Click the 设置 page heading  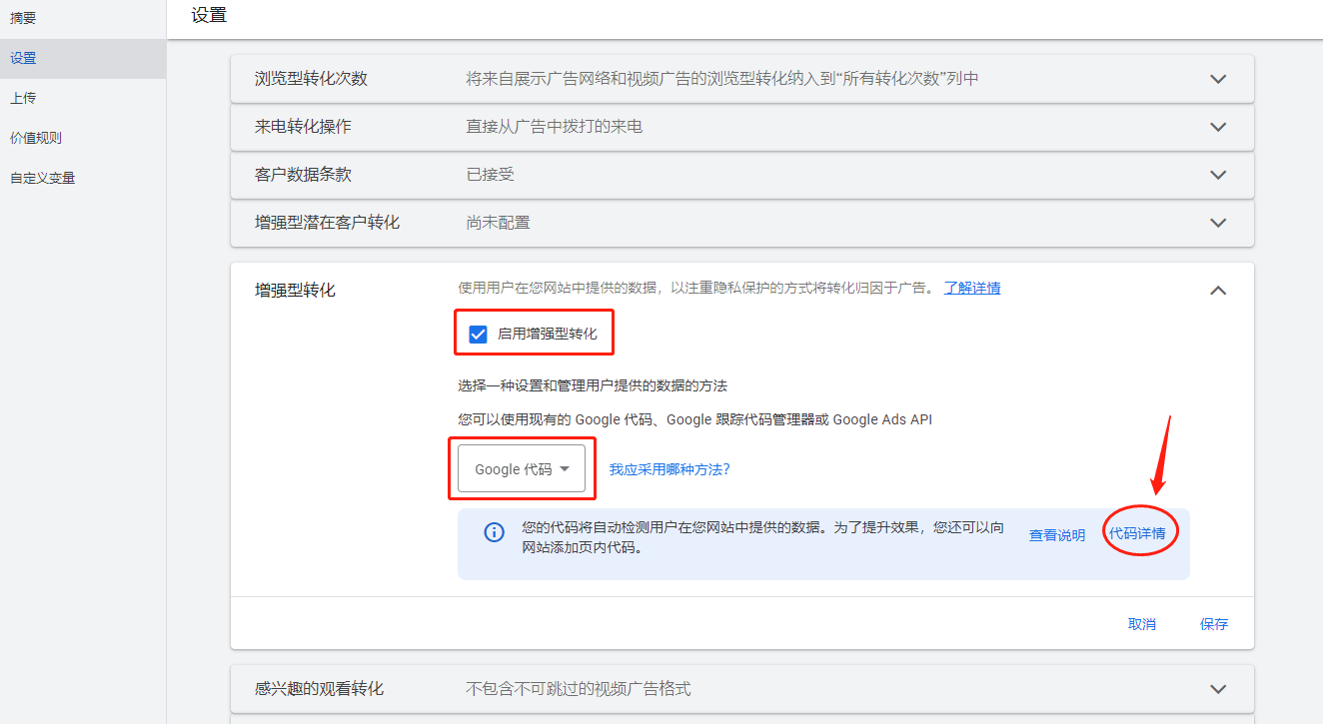point(209,15)
